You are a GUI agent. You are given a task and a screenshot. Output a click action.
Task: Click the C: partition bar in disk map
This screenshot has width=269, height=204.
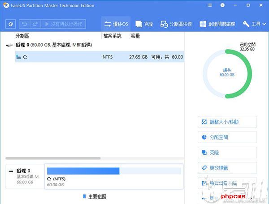pyautogui.click(x=114, y=171)
